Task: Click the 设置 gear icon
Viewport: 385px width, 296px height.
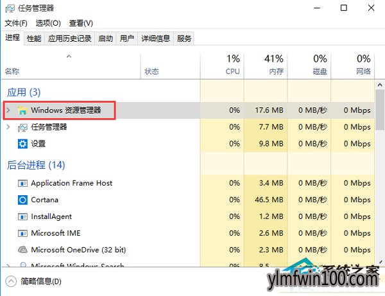Action: (x=22, y=144)
